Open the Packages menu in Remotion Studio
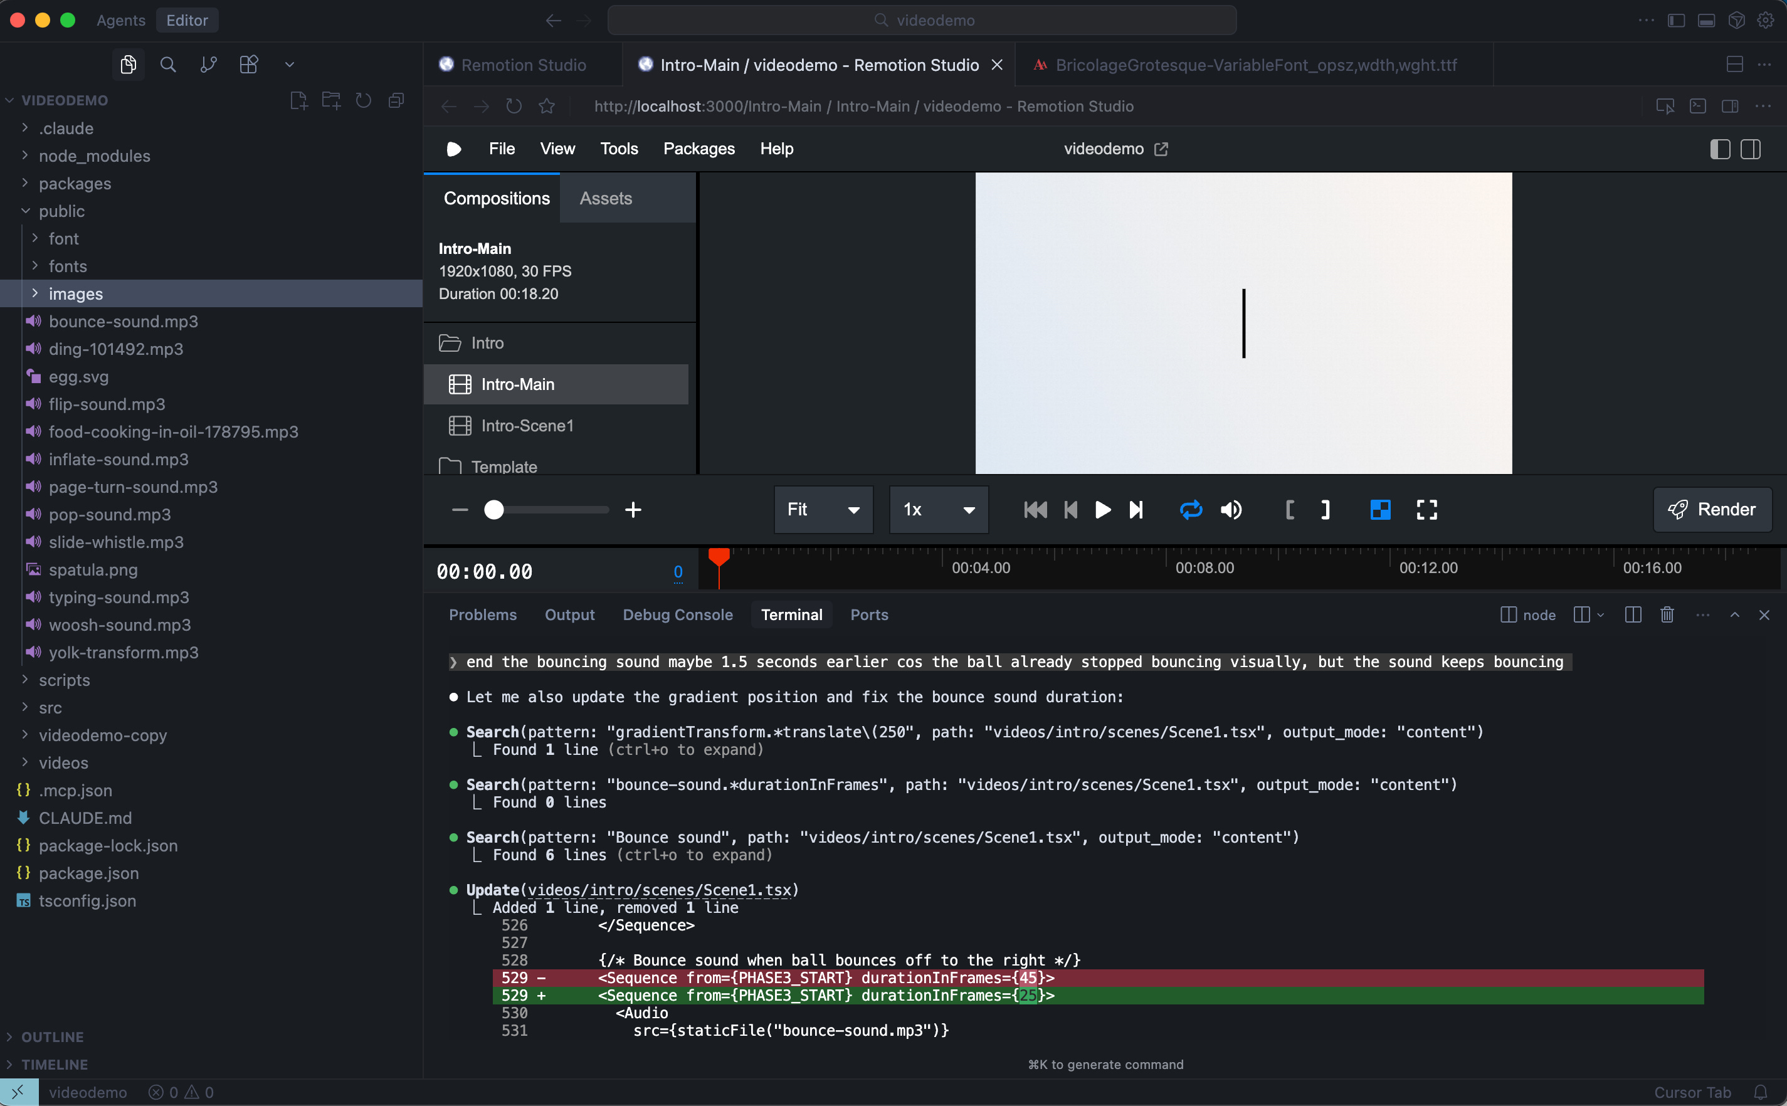Screen dimensions: 1787x1106 coord(698,149)
